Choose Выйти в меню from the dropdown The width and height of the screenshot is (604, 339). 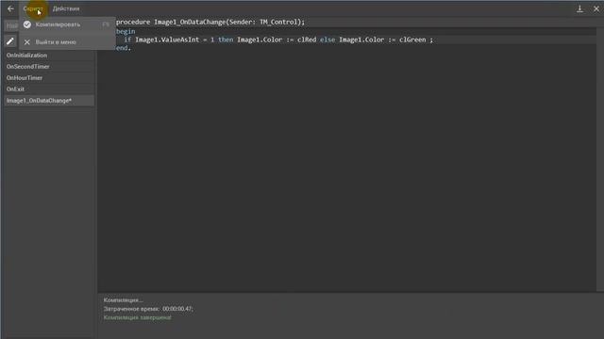(67, 41)
